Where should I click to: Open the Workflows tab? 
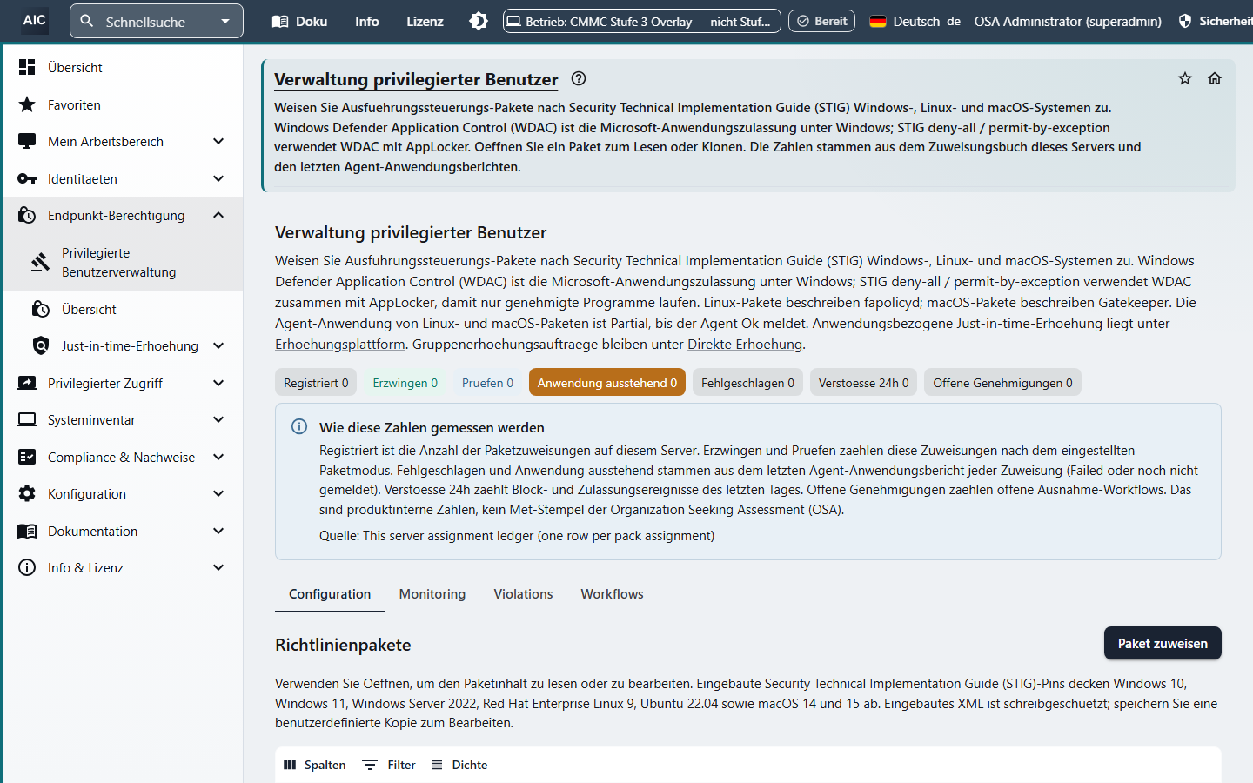613,593
